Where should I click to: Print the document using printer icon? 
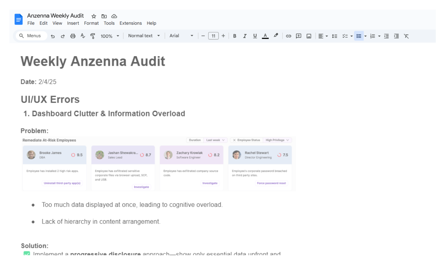pyautogui.click(x=73, y=36)
